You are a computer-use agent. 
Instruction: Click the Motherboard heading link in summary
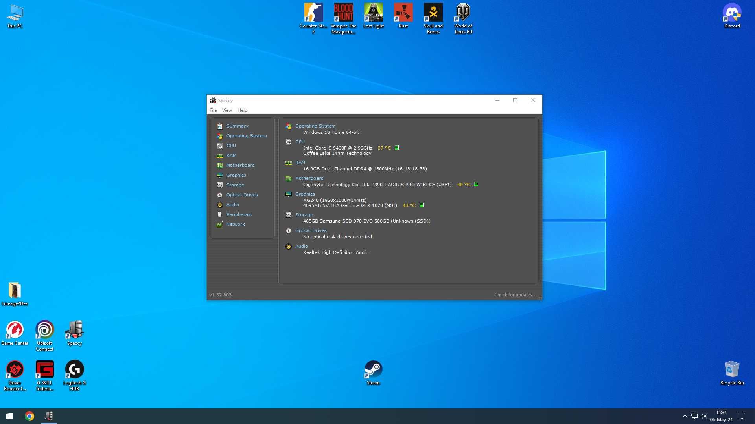coord(309,178)
